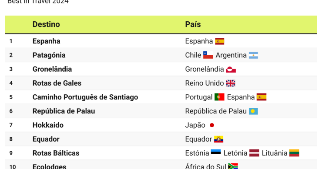Screen dimensions: 322x169
Task: Click the Greenland flag icon
Action: pos(231,70)
